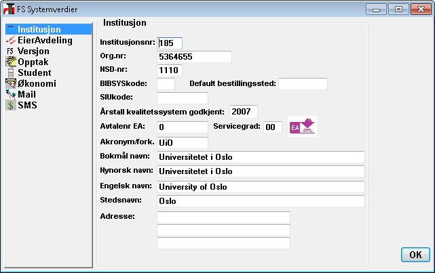Screen dimensions: 435x273
Task: Click the Akronym/fork. field showing UiO
Action: (183, 142)
